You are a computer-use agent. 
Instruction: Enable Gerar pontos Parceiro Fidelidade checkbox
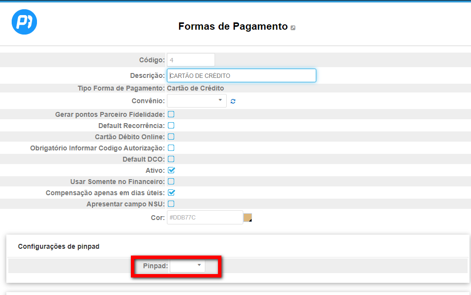point(171,114)
